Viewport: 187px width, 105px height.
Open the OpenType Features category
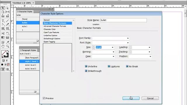(x=57, y=32)
